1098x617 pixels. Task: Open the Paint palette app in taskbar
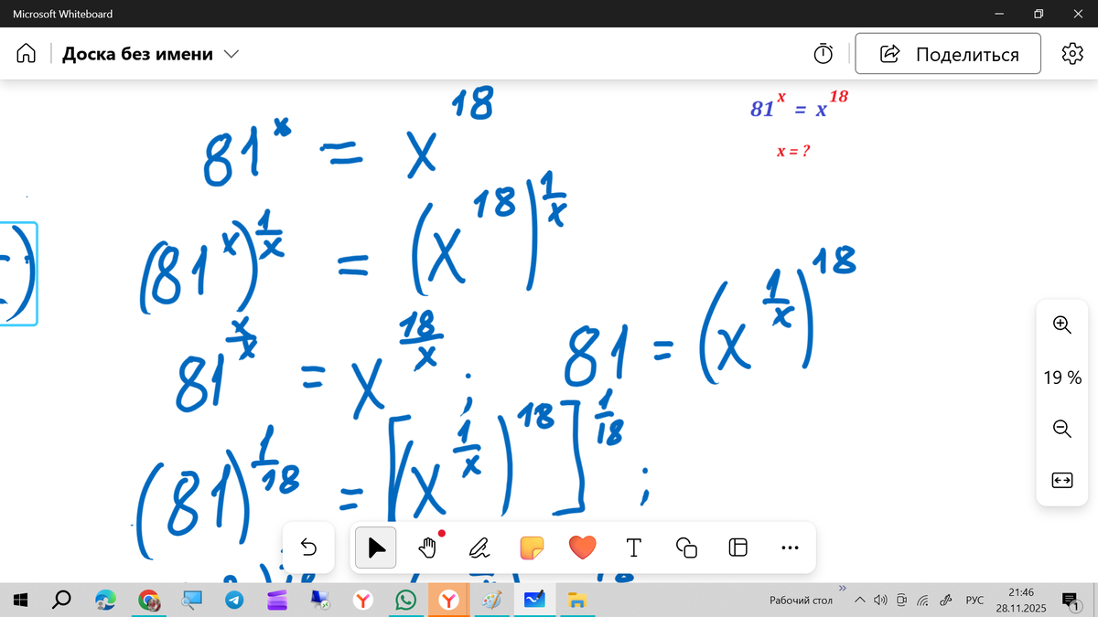coord(492,600)
